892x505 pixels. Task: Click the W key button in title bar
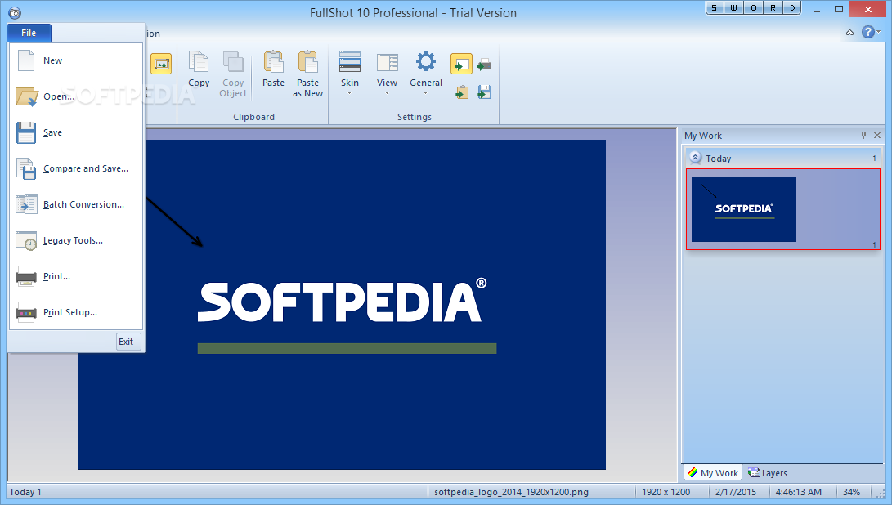click(734, 8)
